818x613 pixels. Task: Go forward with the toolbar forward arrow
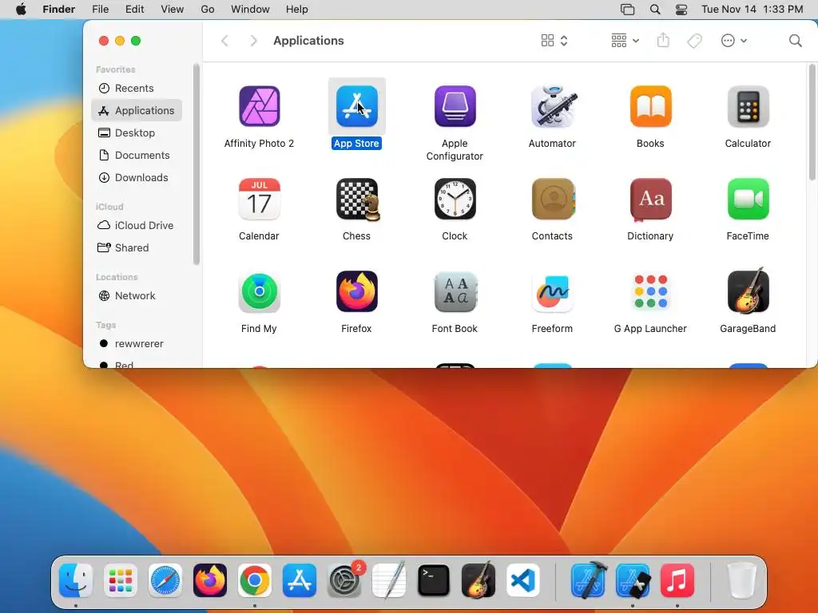point(253,41)
